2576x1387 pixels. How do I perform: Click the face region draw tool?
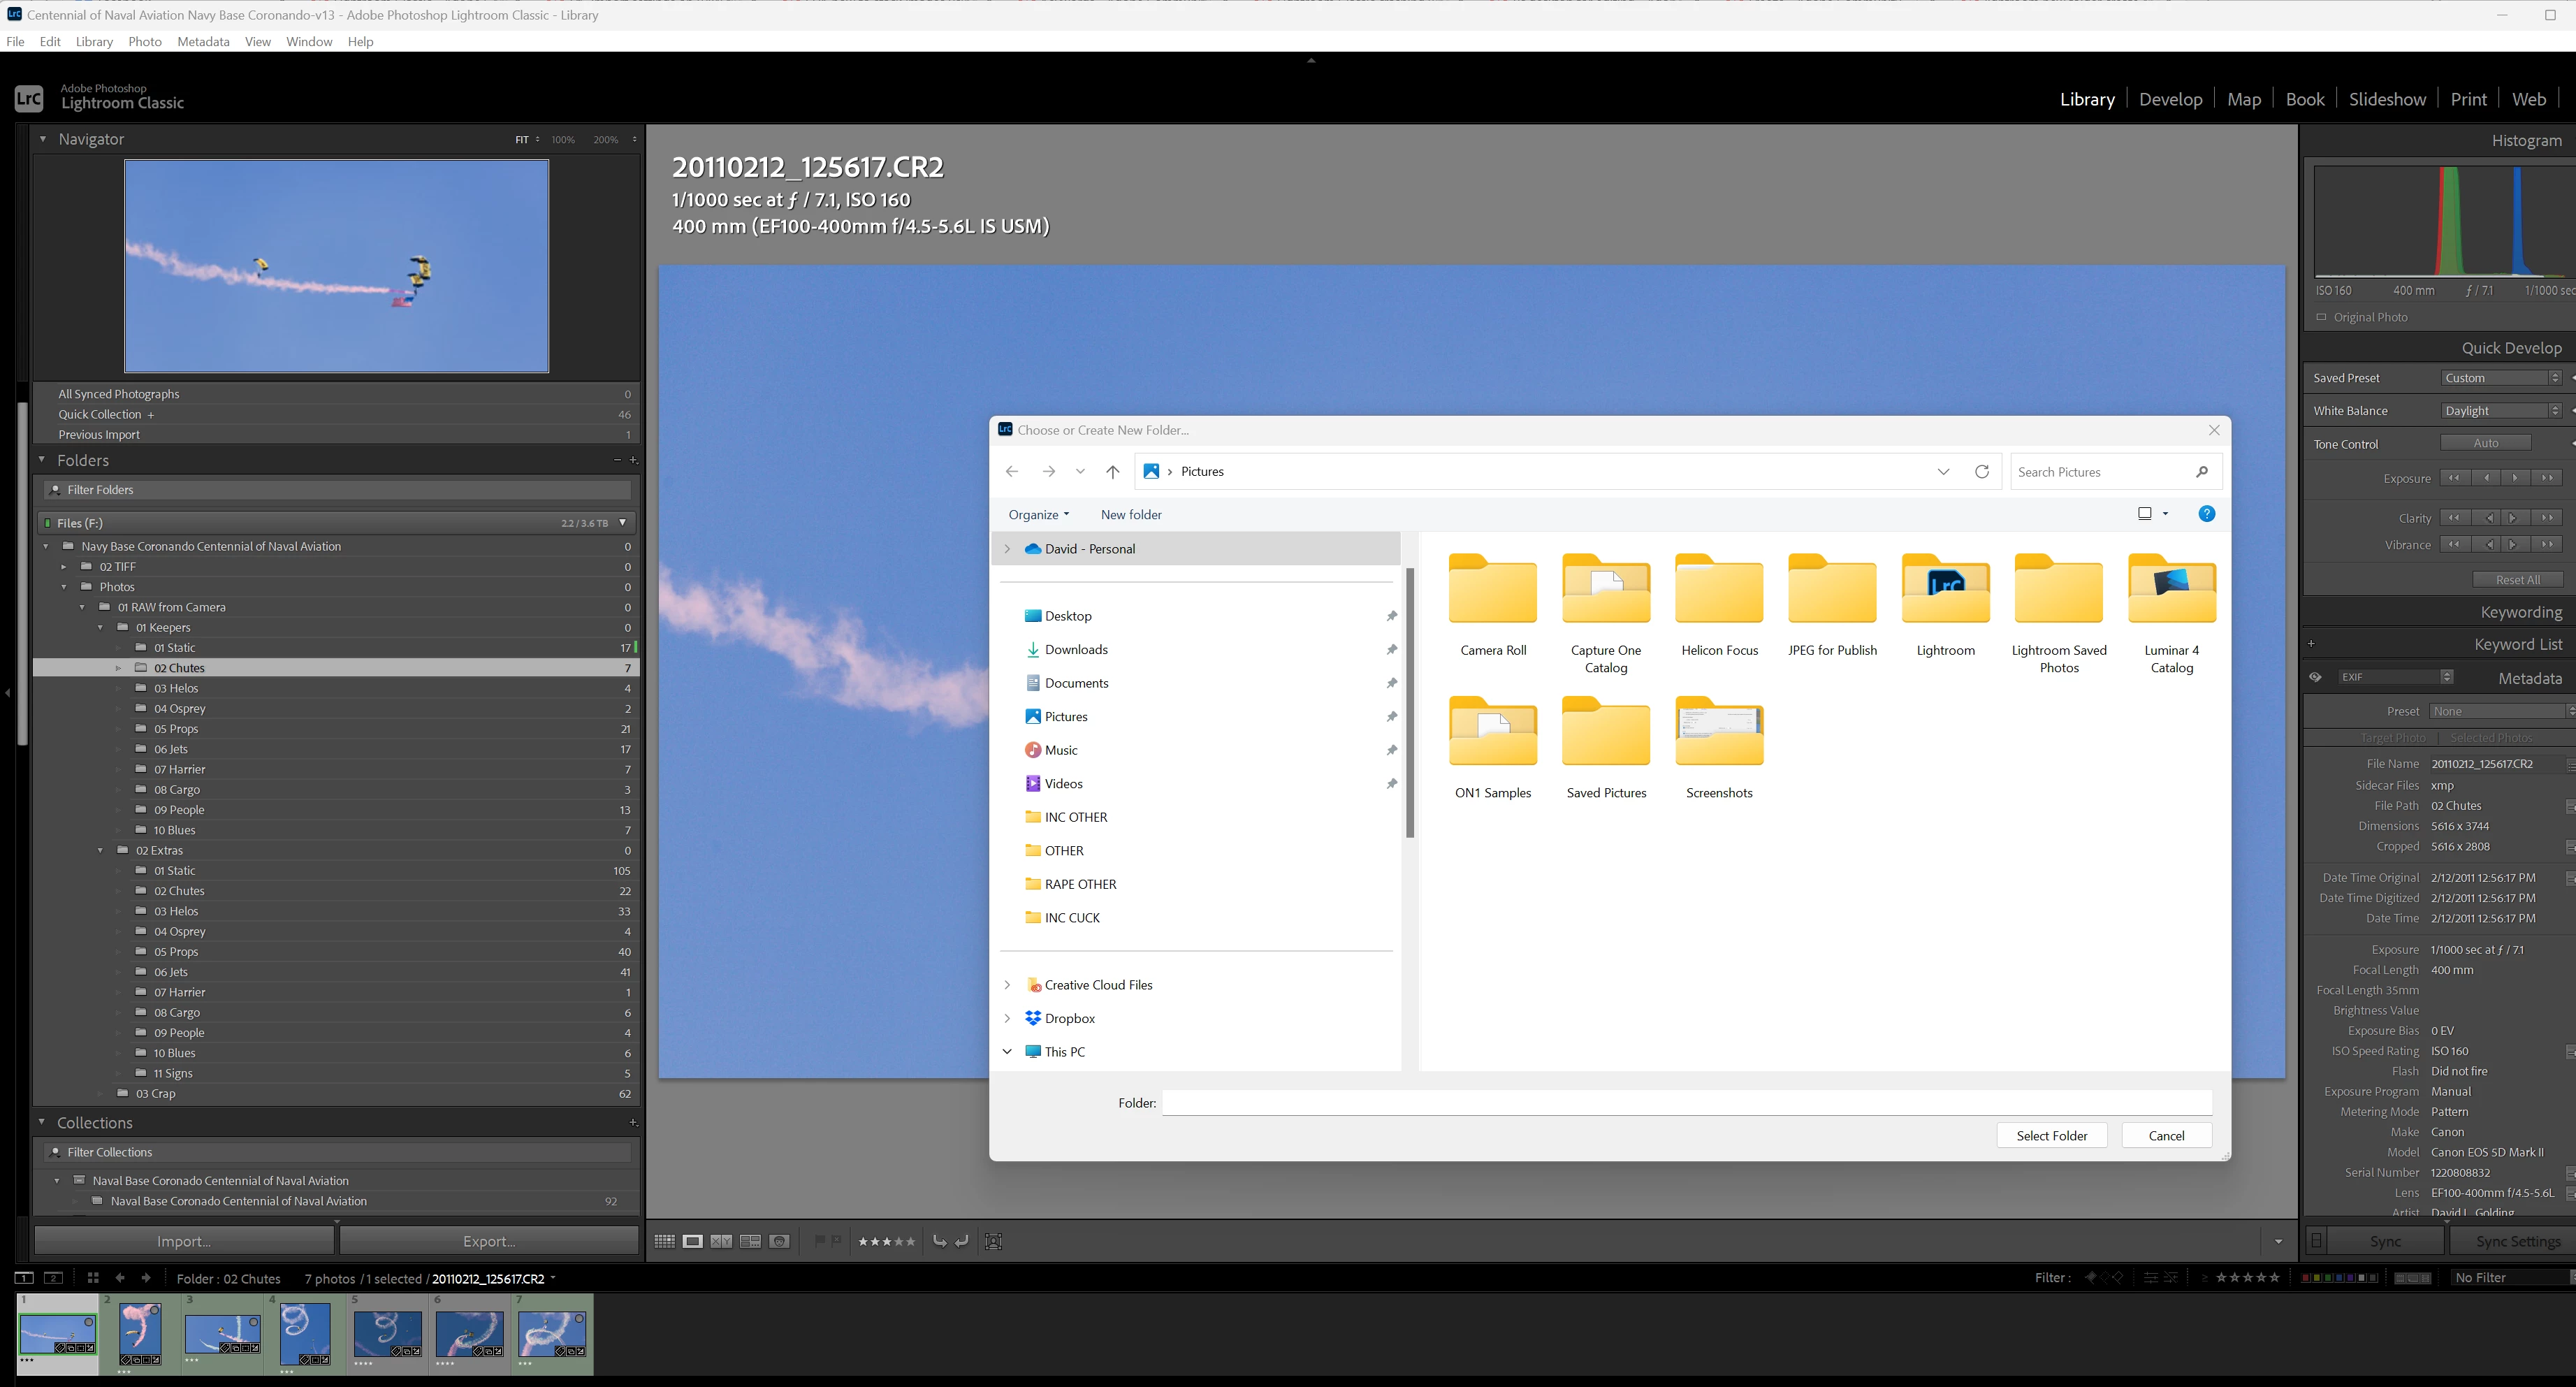[x=993, y=1241]
